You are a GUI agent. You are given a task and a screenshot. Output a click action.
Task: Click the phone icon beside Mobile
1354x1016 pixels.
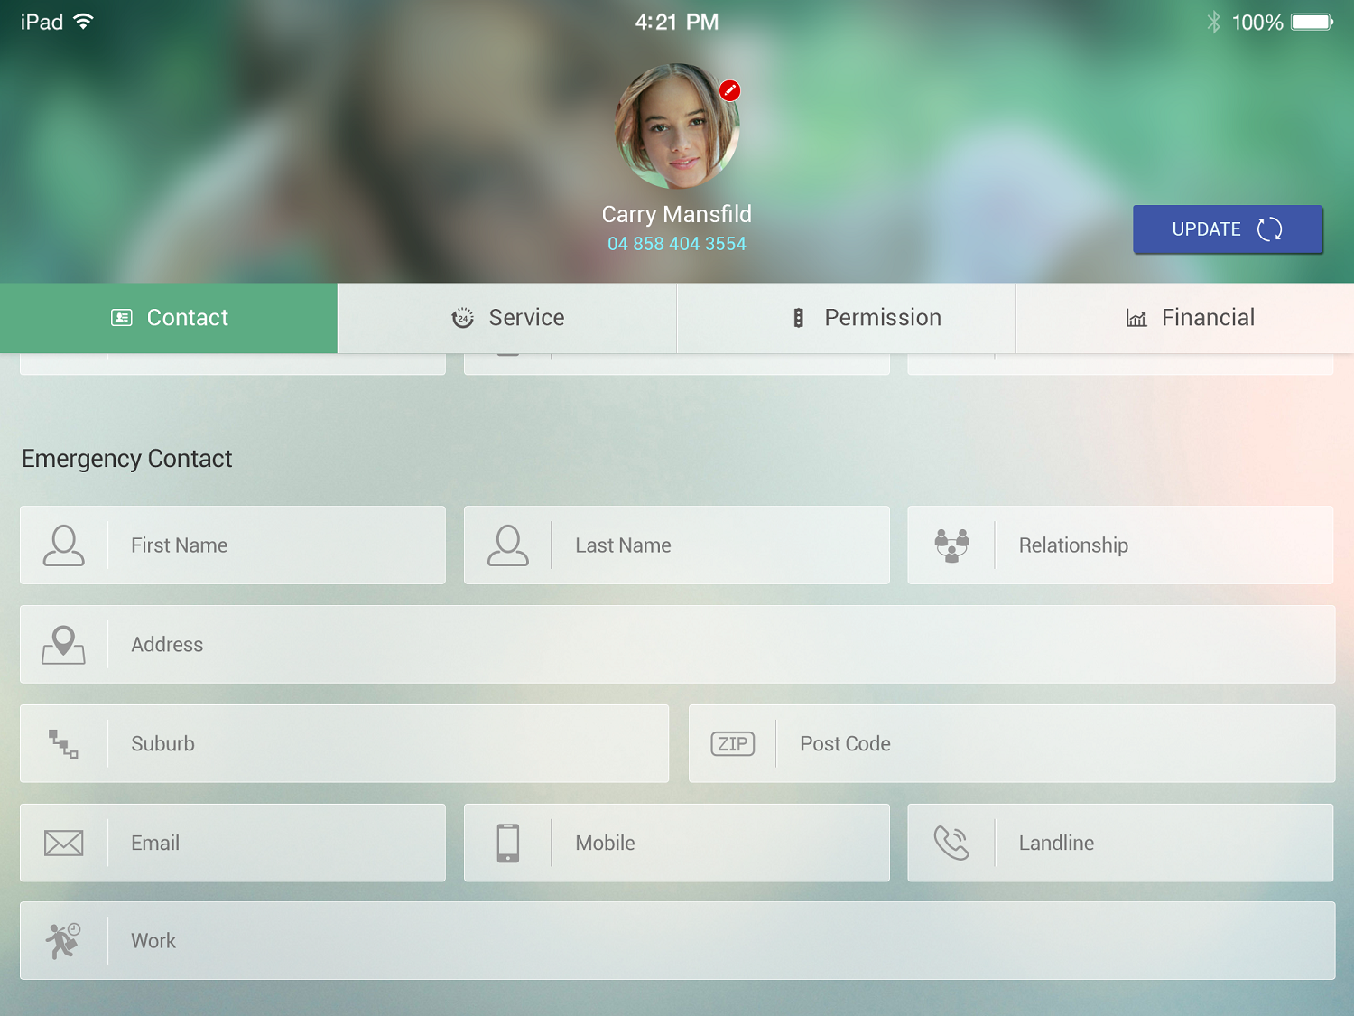point(507,843)
